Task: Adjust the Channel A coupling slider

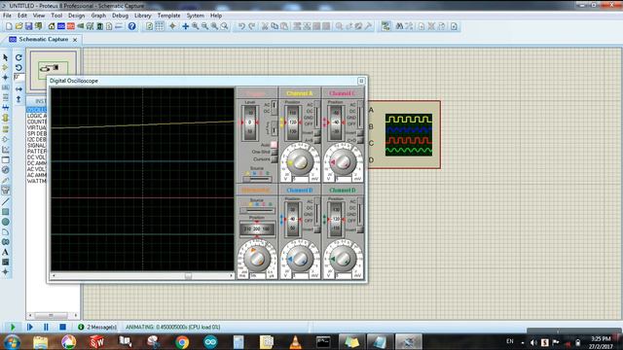Action: [x=317, y=115]
